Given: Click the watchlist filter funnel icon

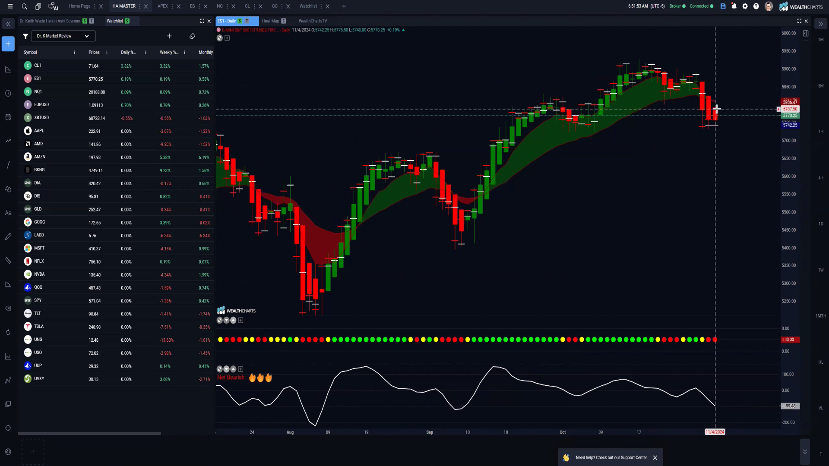Looking at the screenshot, I should (x=25, y=36).
